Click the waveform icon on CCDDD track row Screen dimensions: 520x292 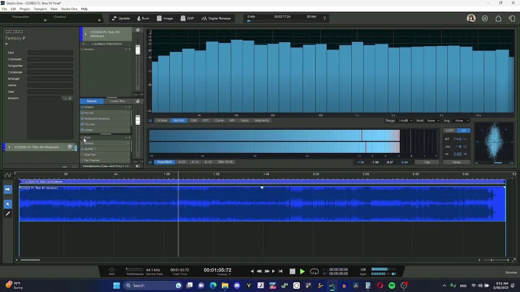[x=70, y=147]
